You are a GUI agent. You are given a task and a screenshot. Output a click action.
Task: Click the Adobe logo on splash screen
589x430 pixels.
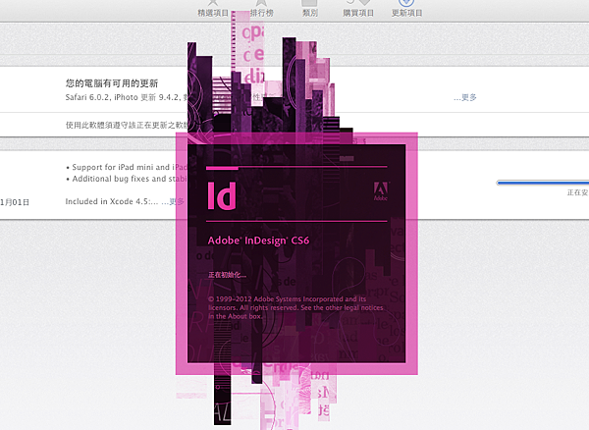[380, 191]
